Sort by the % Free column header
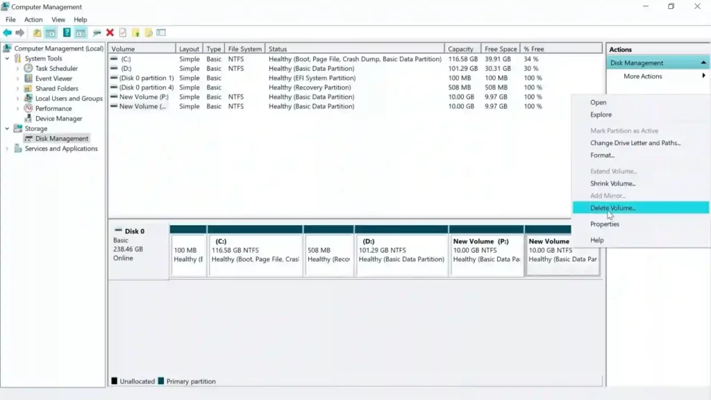 [561, 49]
